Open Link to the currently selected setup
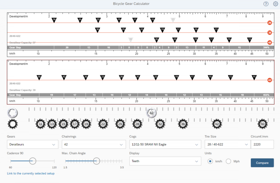The image size is (280, 183). (31, 173)
